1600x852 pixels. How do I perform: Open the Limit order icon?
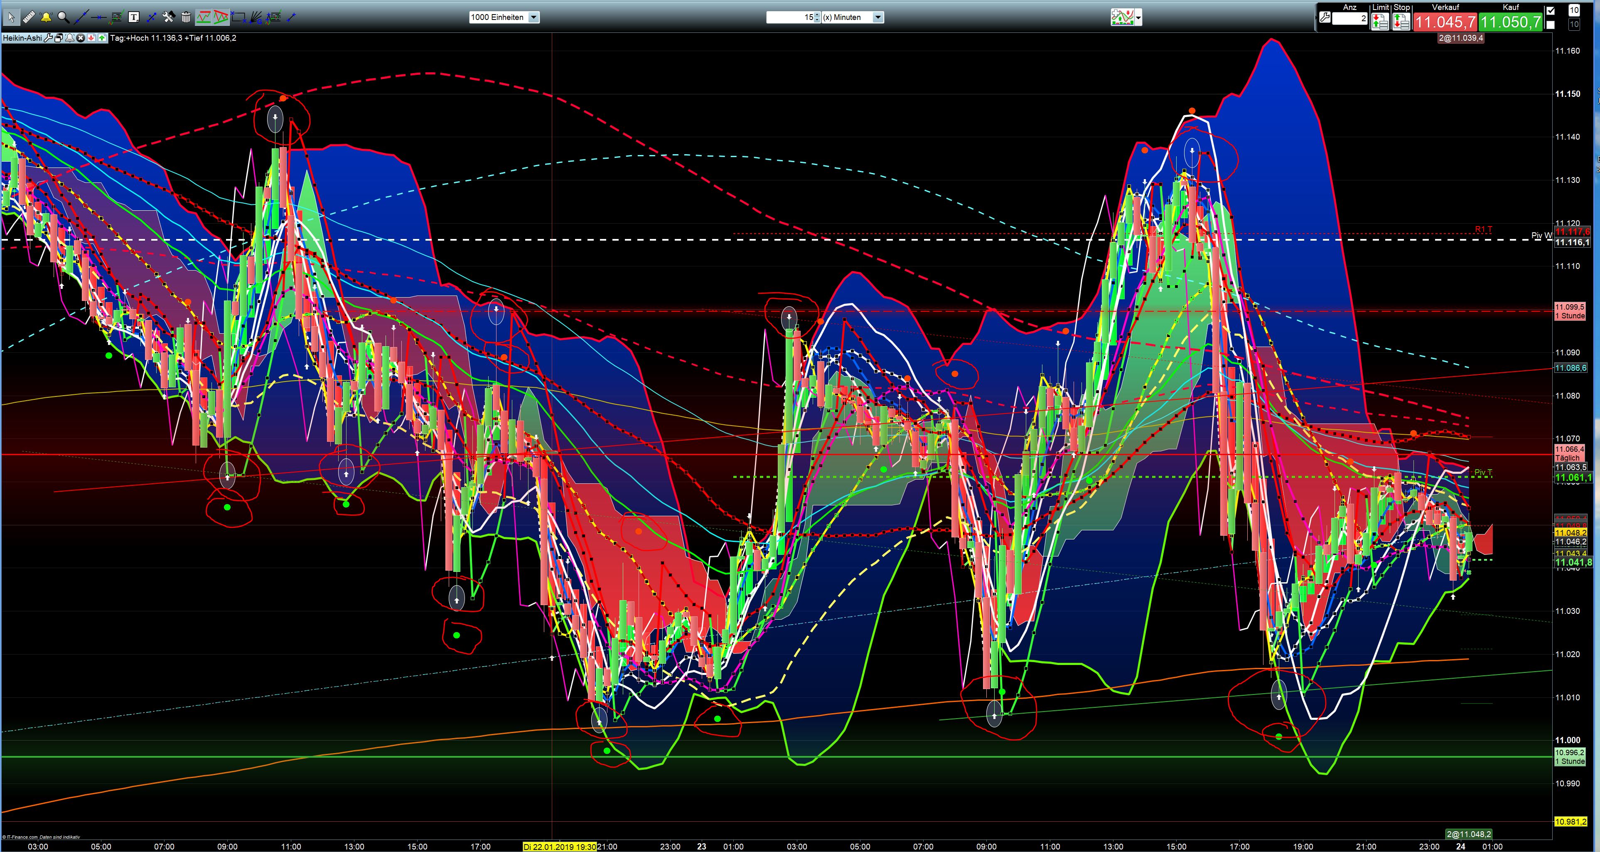point(1380,22)
